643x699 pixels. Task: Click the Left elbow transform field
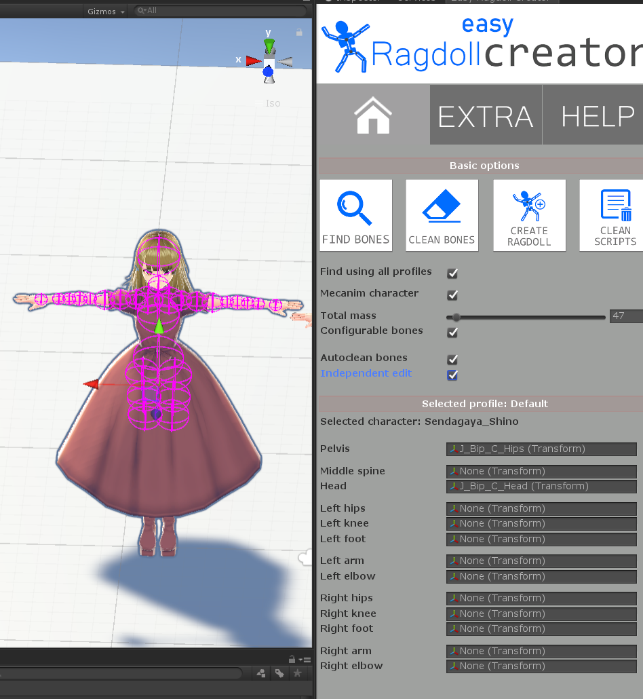(x=541, y=576)
